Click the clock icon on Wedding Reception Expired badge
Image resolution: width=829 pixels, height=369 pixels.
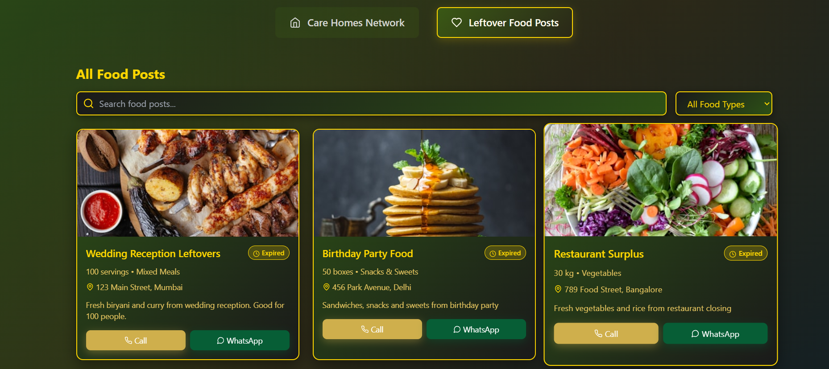(x=256, y=254)
